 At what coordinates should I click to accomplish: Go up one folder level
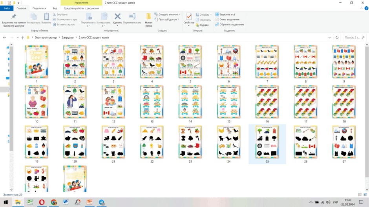23,38
